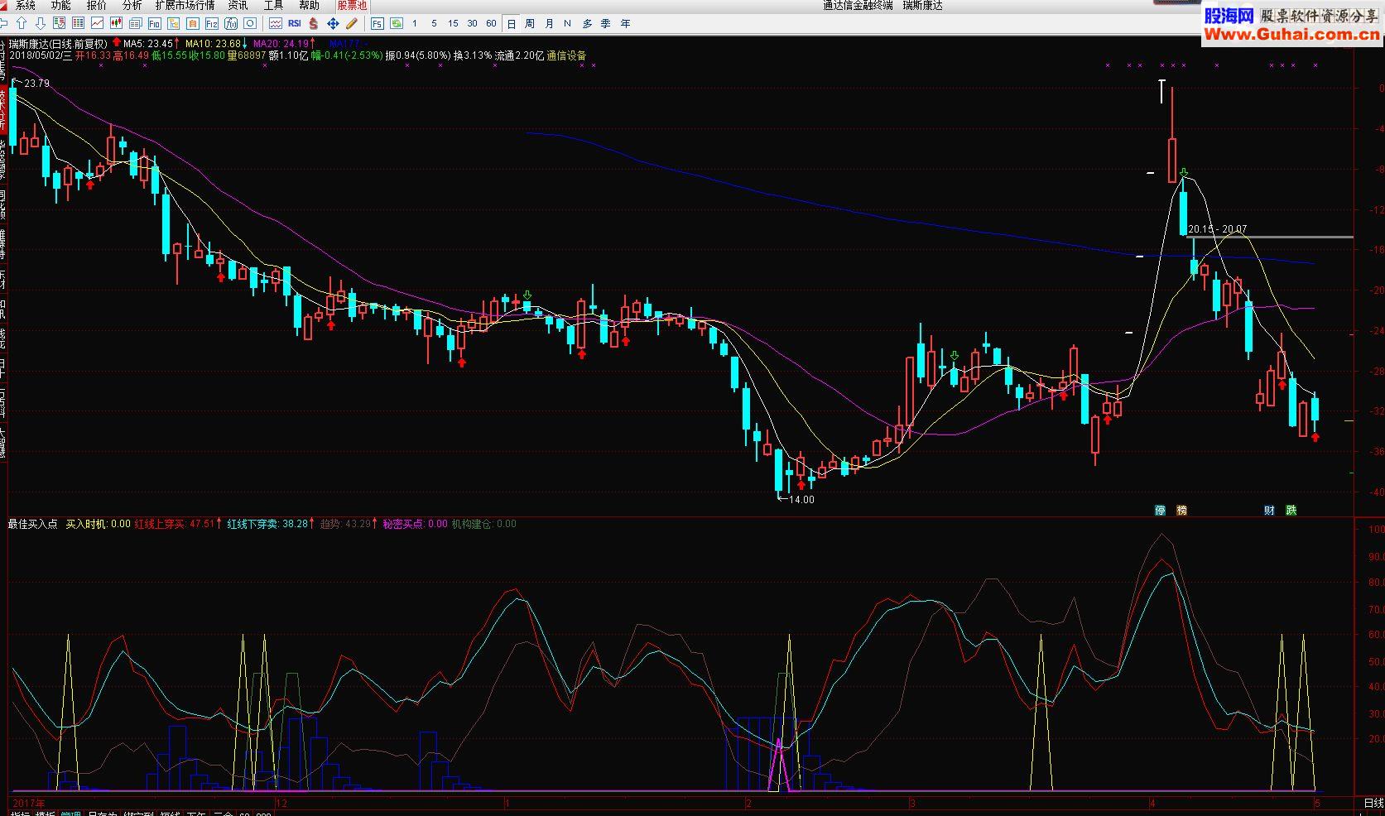The image size is (1385, 816).
Task: Select daily (日) period
Action: [512, 24]
